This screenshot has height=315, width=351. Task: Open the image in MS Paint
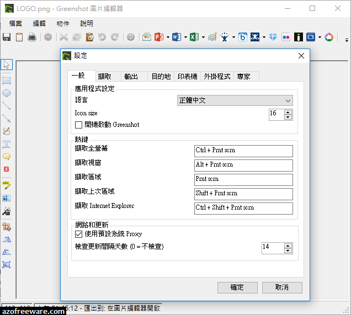(212, 37)
